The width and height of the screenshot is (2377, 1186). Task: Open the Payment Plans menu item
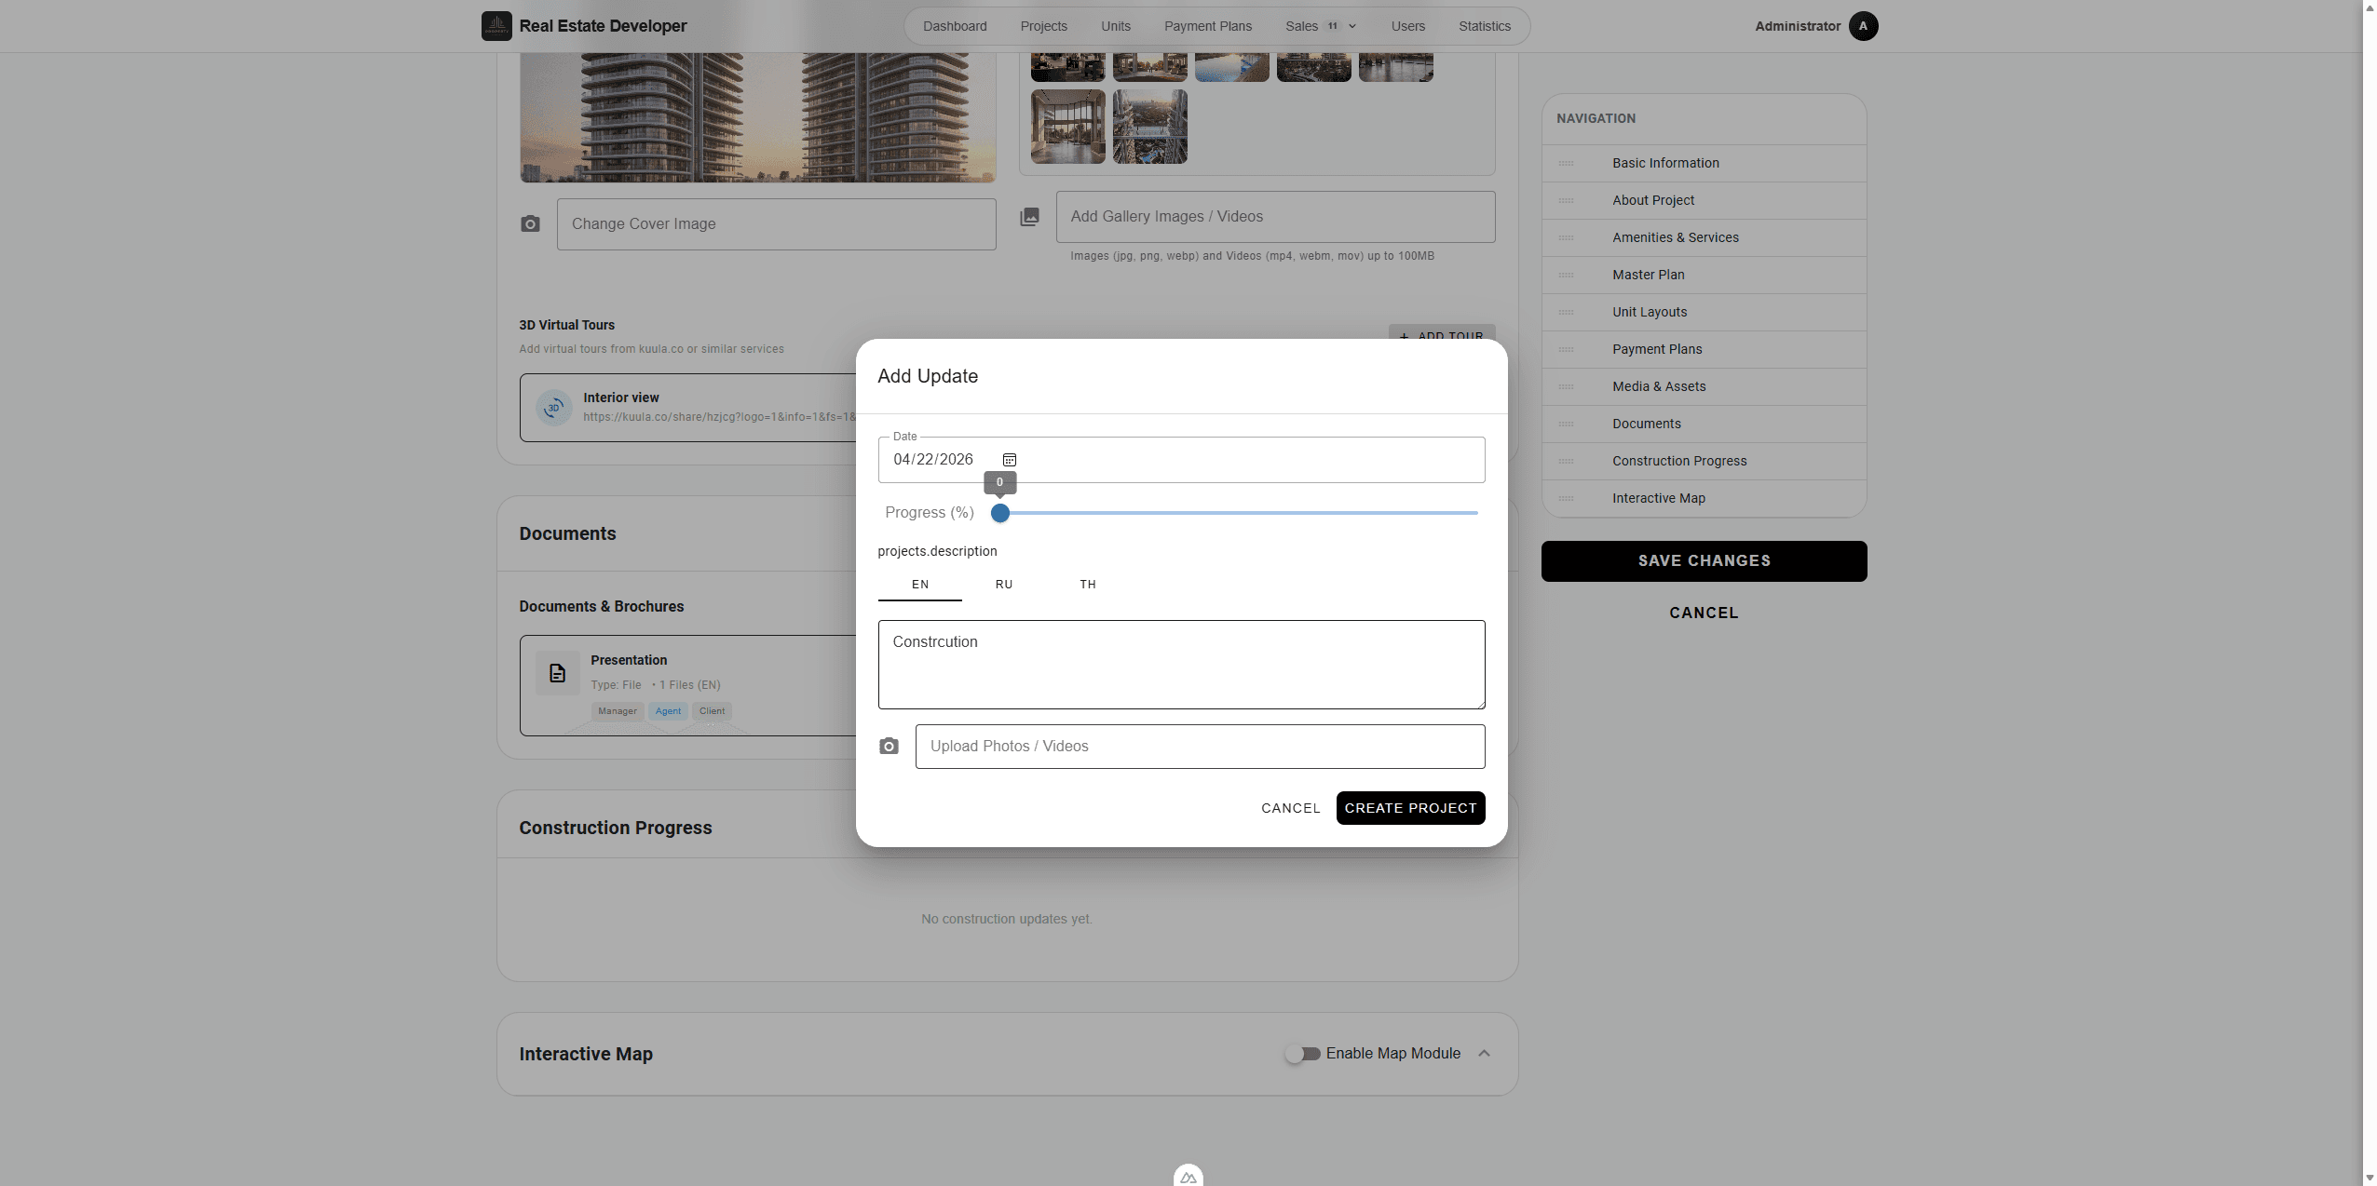pyautogui.click(x=1208, y=26)
